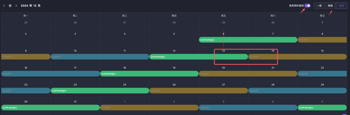350x115 pixels.
Task: Open guguji5 shift spanning January 3-4
Action: (248, 108)
